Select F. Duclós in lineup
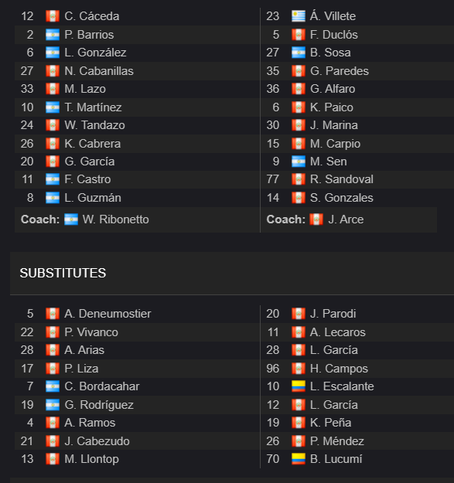Viewport: 454px width, 483px height. pyautogui.click(x=334, y=35)
